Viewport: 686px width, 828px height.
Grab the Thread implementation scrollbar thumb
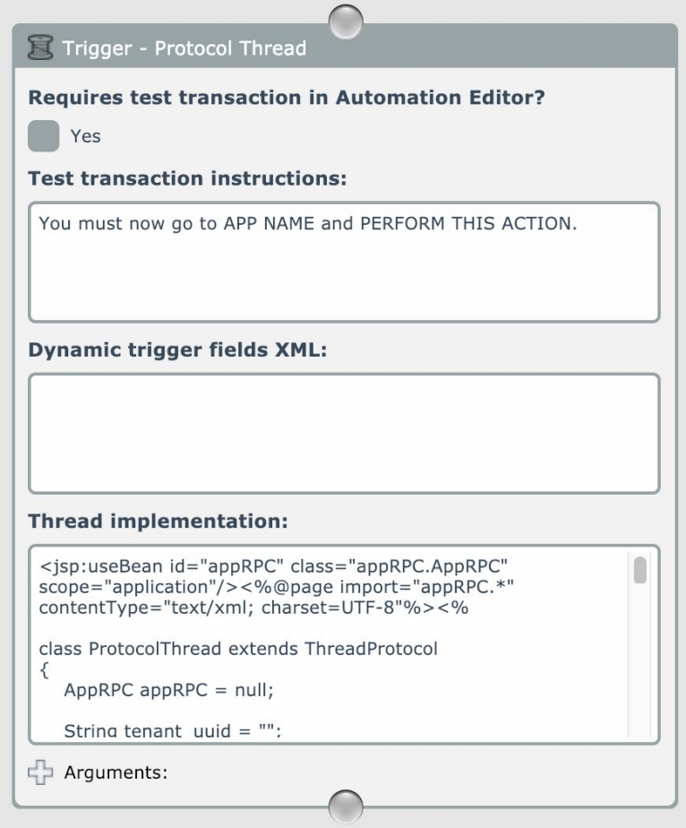click(x=639, y=571)
